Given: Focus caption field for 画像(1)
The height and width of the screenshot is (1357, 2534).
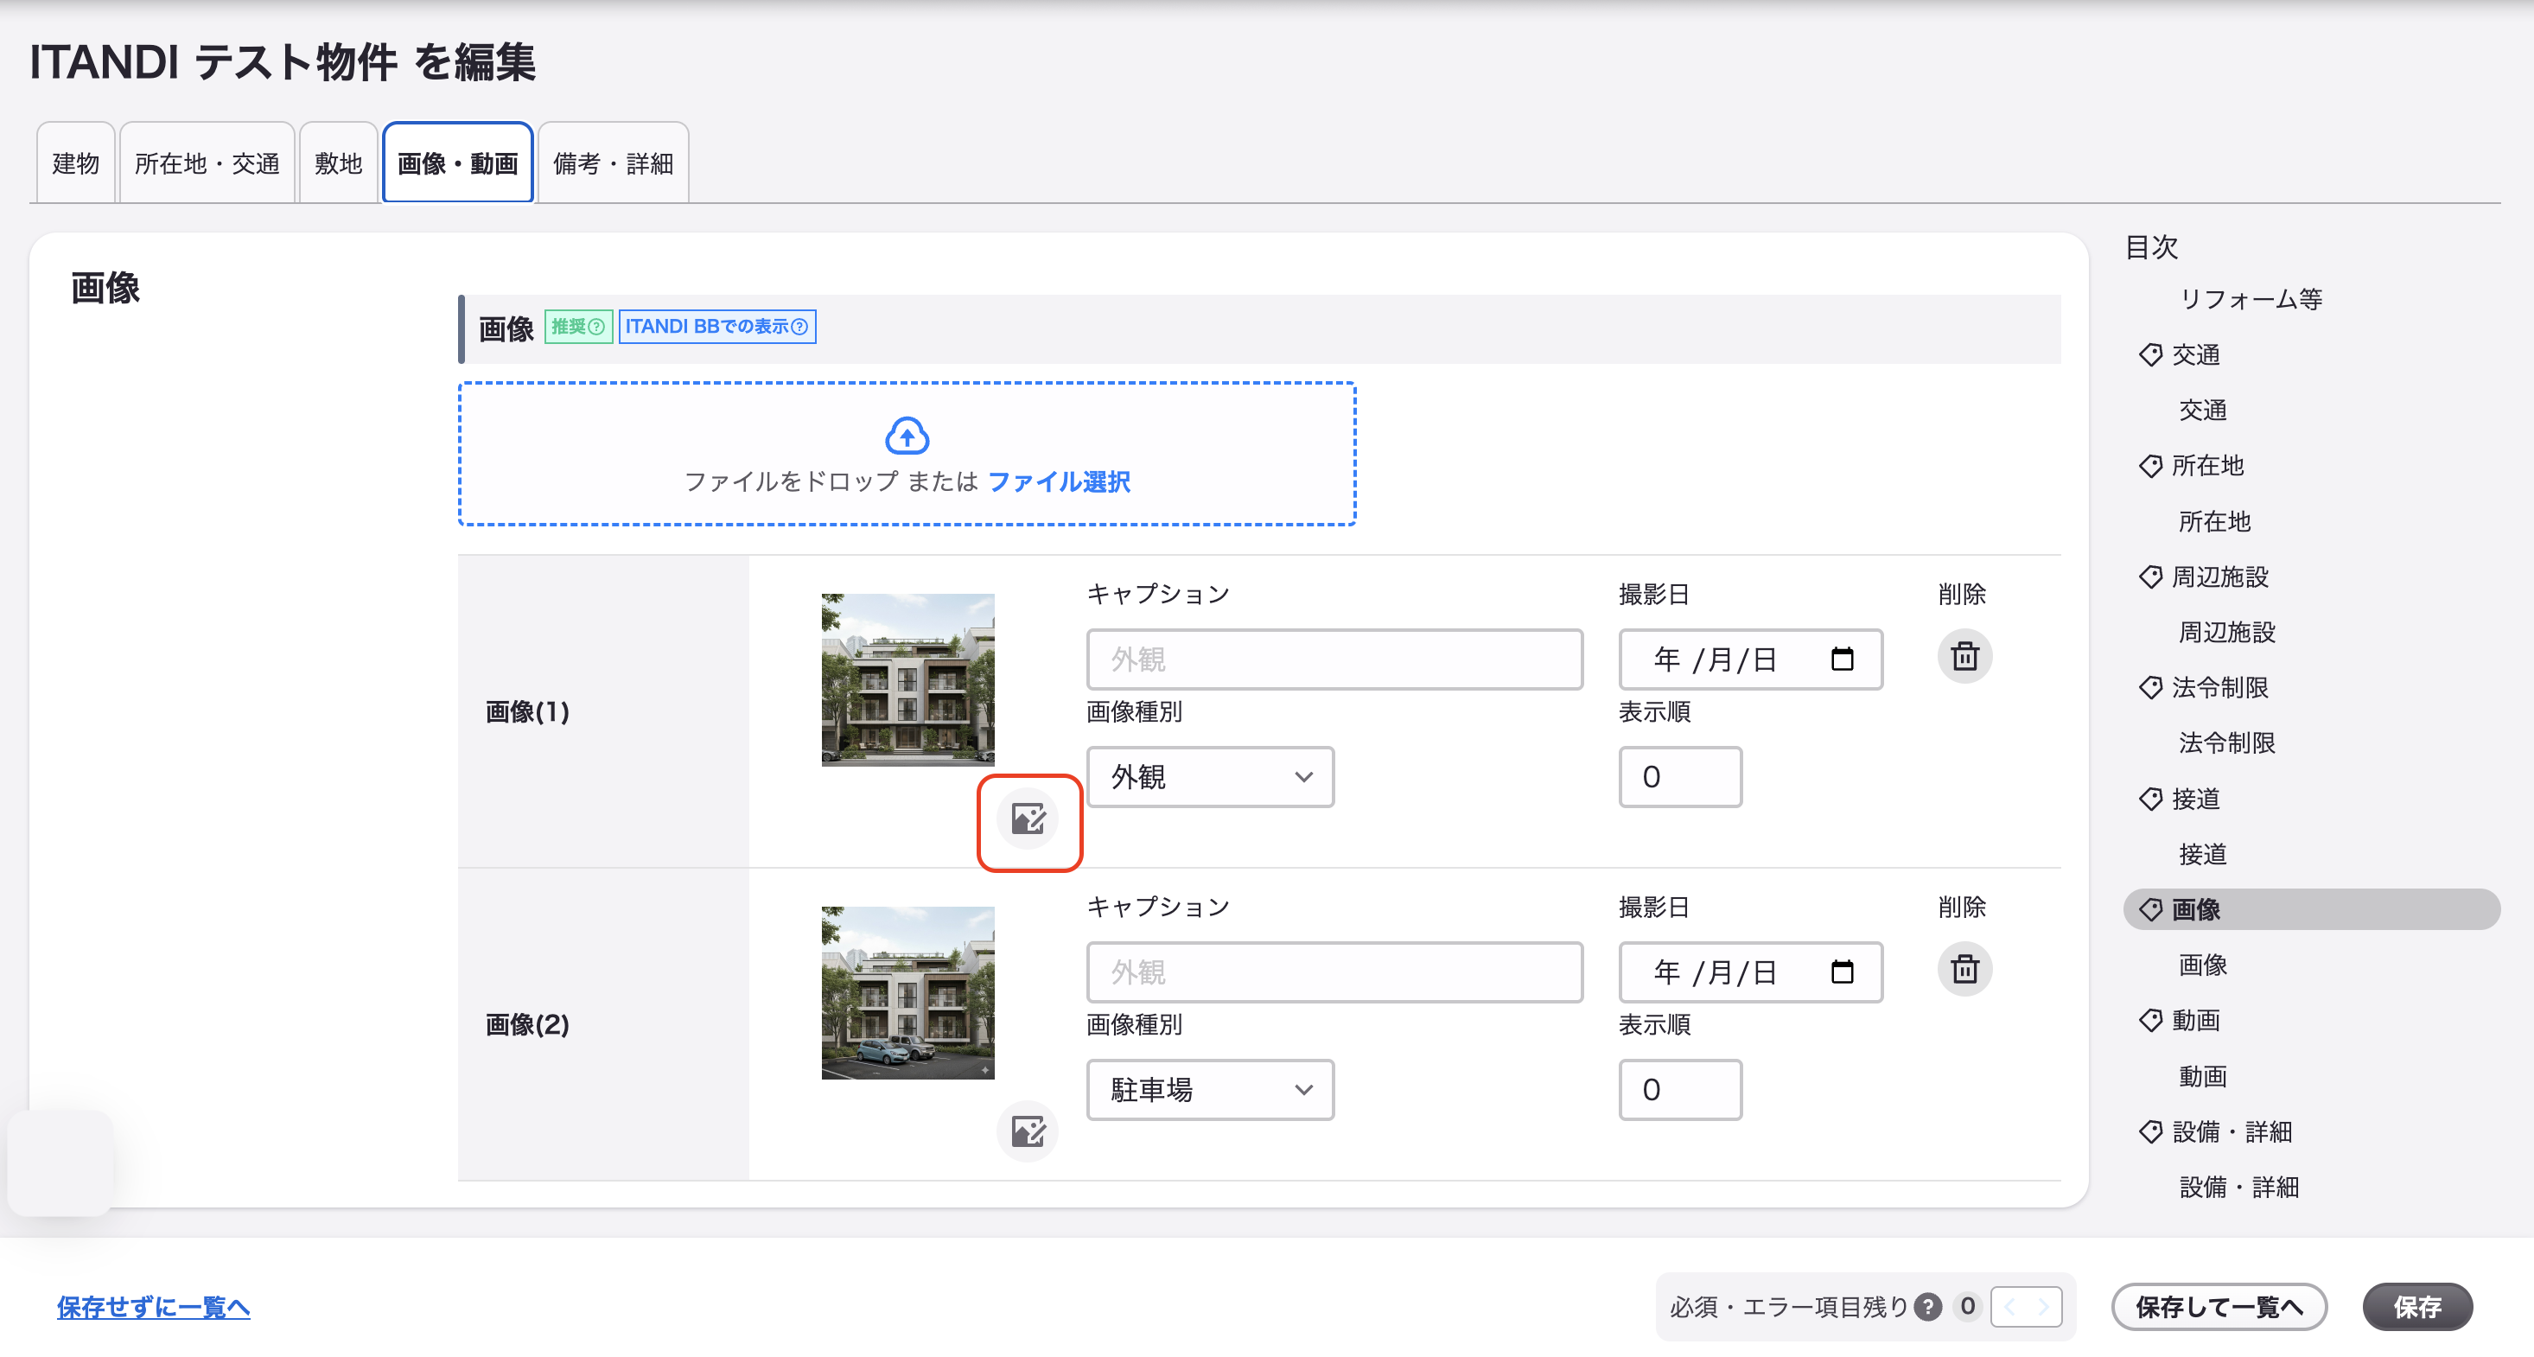Looking at the screenshot, I should 1334,659.
